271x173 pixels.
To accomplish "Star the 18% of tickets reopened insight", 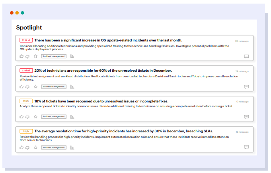I will [35, 116].
